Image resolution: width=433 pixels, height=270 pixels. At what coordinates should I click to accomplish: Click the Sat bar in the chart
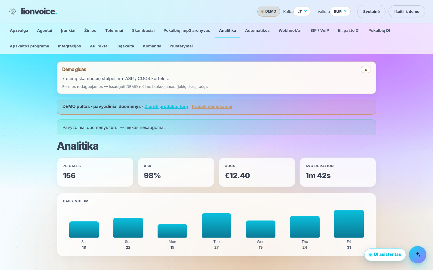point(84,229)
